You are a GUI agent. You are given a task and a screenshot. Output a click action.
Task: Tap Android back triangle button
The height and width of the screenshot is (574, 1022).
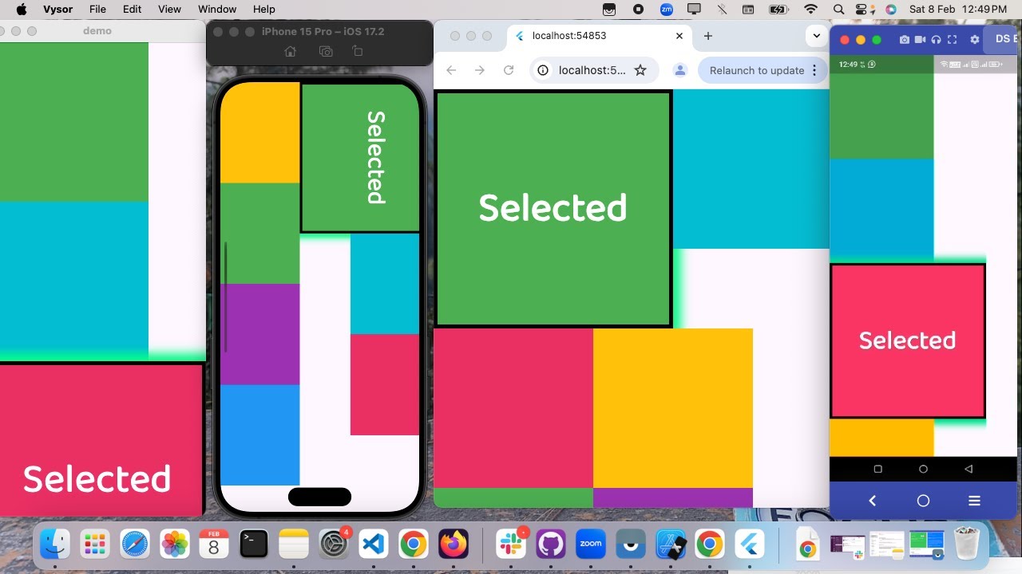(x=969, y=469)
